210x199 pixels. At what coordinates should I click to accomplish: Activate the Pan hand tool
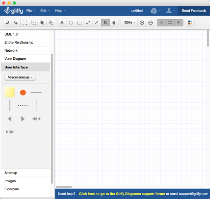tap(114, 23)
